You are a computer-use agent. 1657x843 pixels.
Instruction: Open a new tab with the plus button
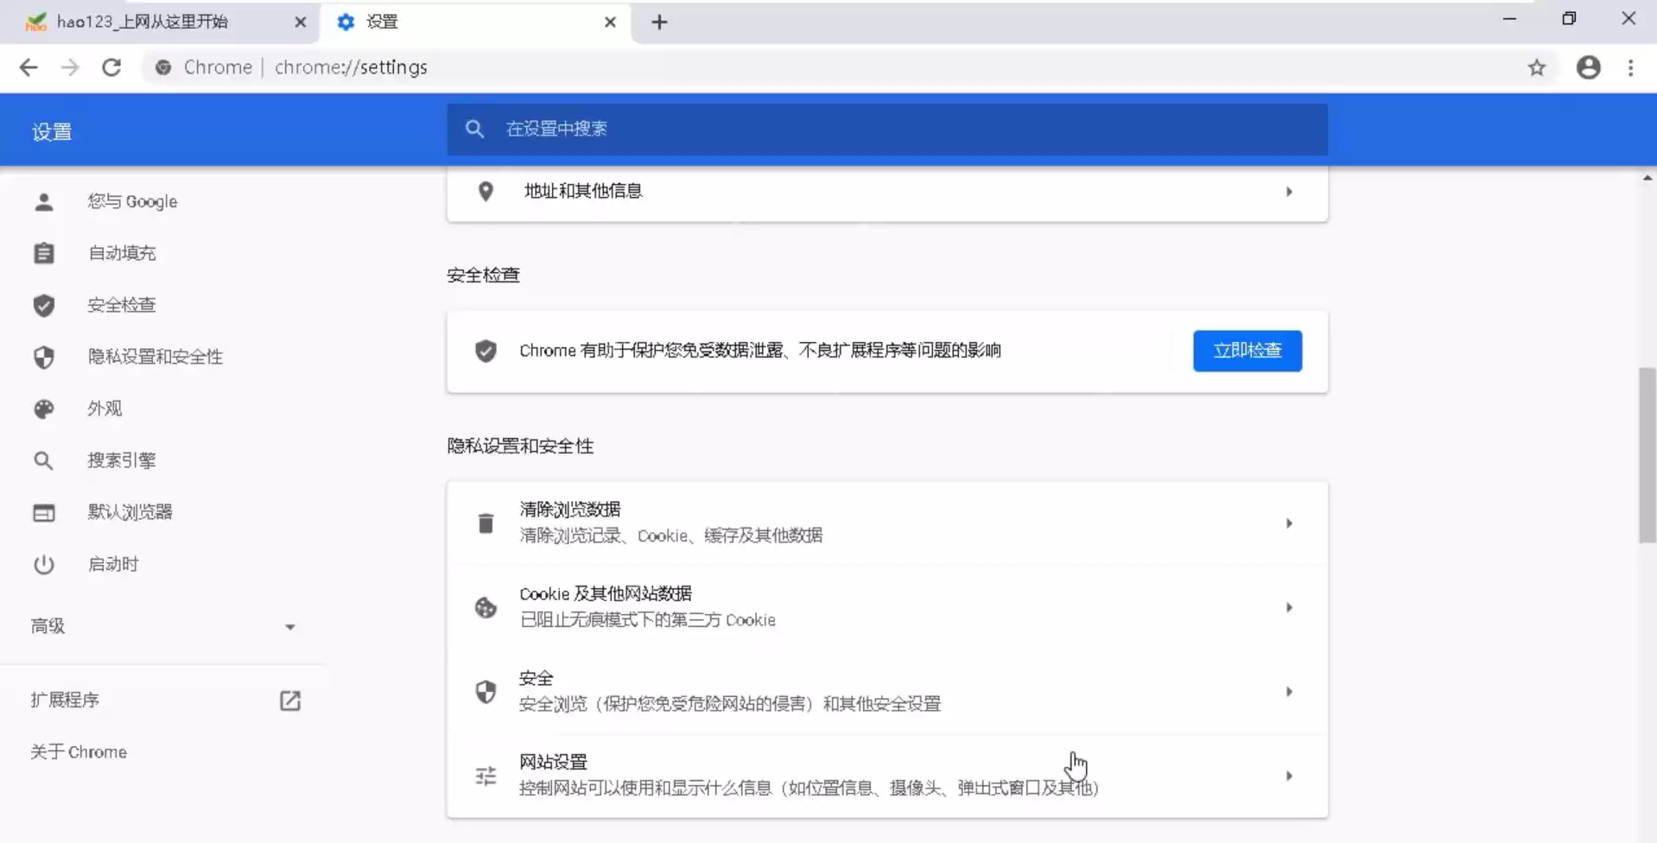pyautogui.click(x=659, y=22)
